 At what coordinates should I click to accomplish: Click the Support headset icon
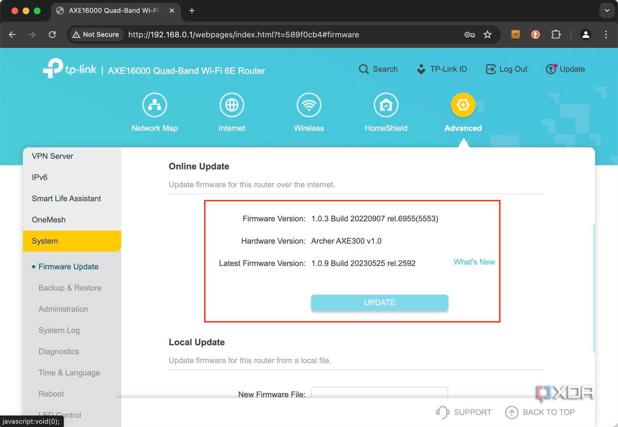click(442, 412)
